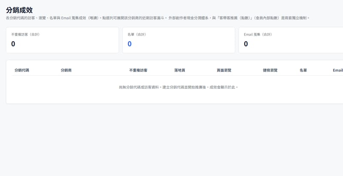Image resolution: width=343 pixels, height=176 pixels.
Task: Click the 分銷成效 page heading
Action: click(19, 10)
